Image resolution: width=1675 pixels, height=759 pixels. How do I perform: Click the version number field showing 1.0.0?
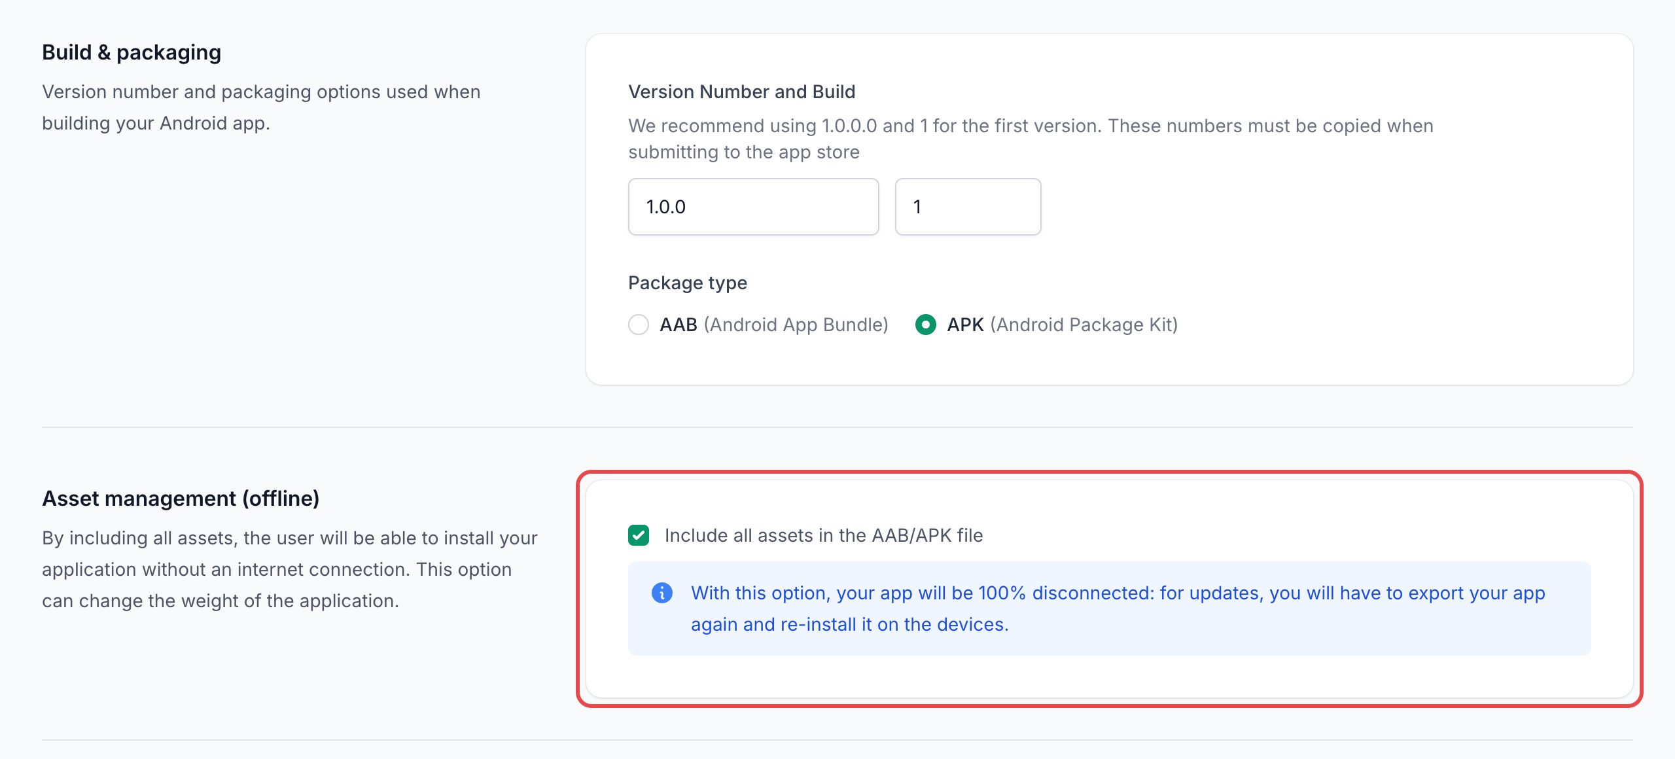tap(753, 207)
